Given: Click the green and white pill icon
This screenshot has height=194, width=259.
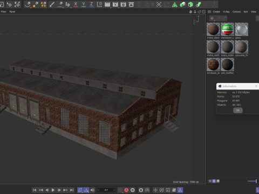Looking at the screenshot, I should click(182, 4).
